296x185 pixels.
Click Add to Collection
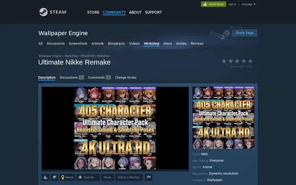(x=129, y=177)
